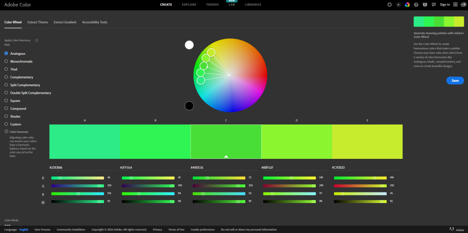Open the help question mark icon in top bar
This screenshot has height=233, width=468.
coord(416,4)
